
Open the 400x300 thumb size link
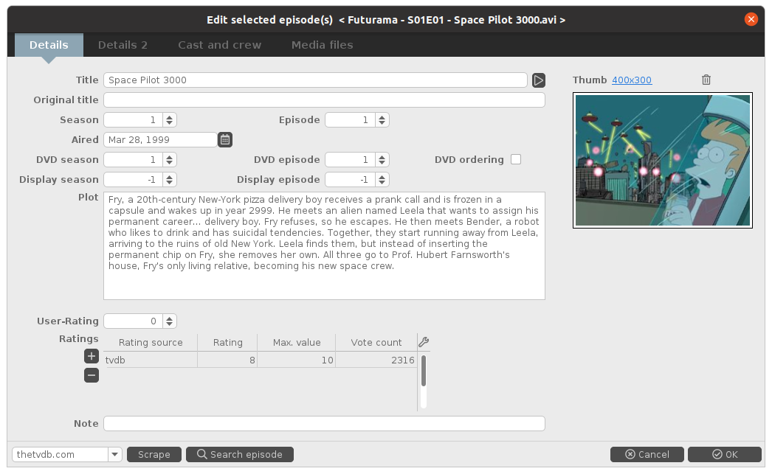click(x=632, y=80)
